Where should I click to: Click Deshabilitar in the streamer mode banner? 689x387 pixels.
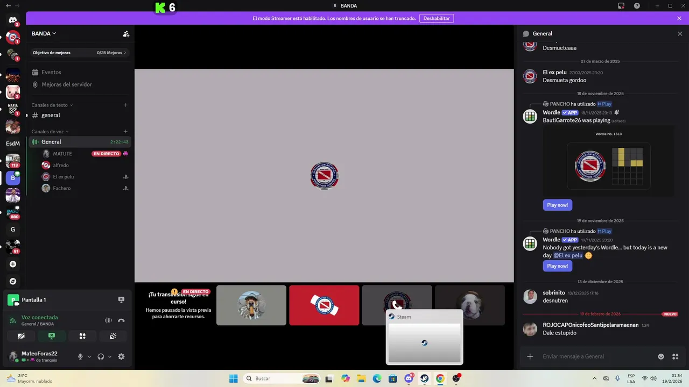coord(437,18)
